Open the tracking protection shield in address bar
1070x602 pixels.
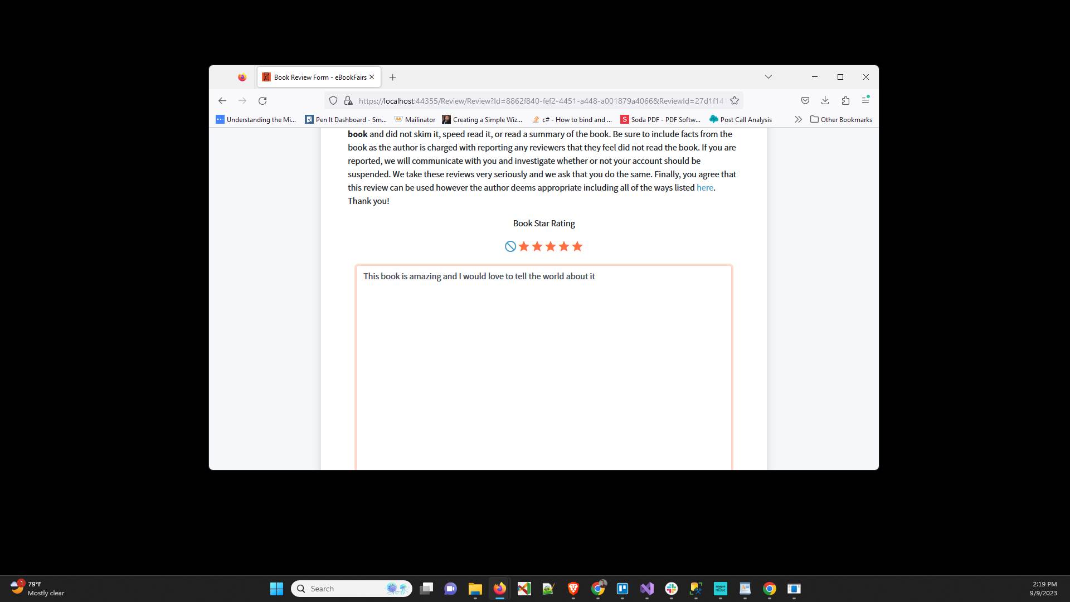(333, 101)
